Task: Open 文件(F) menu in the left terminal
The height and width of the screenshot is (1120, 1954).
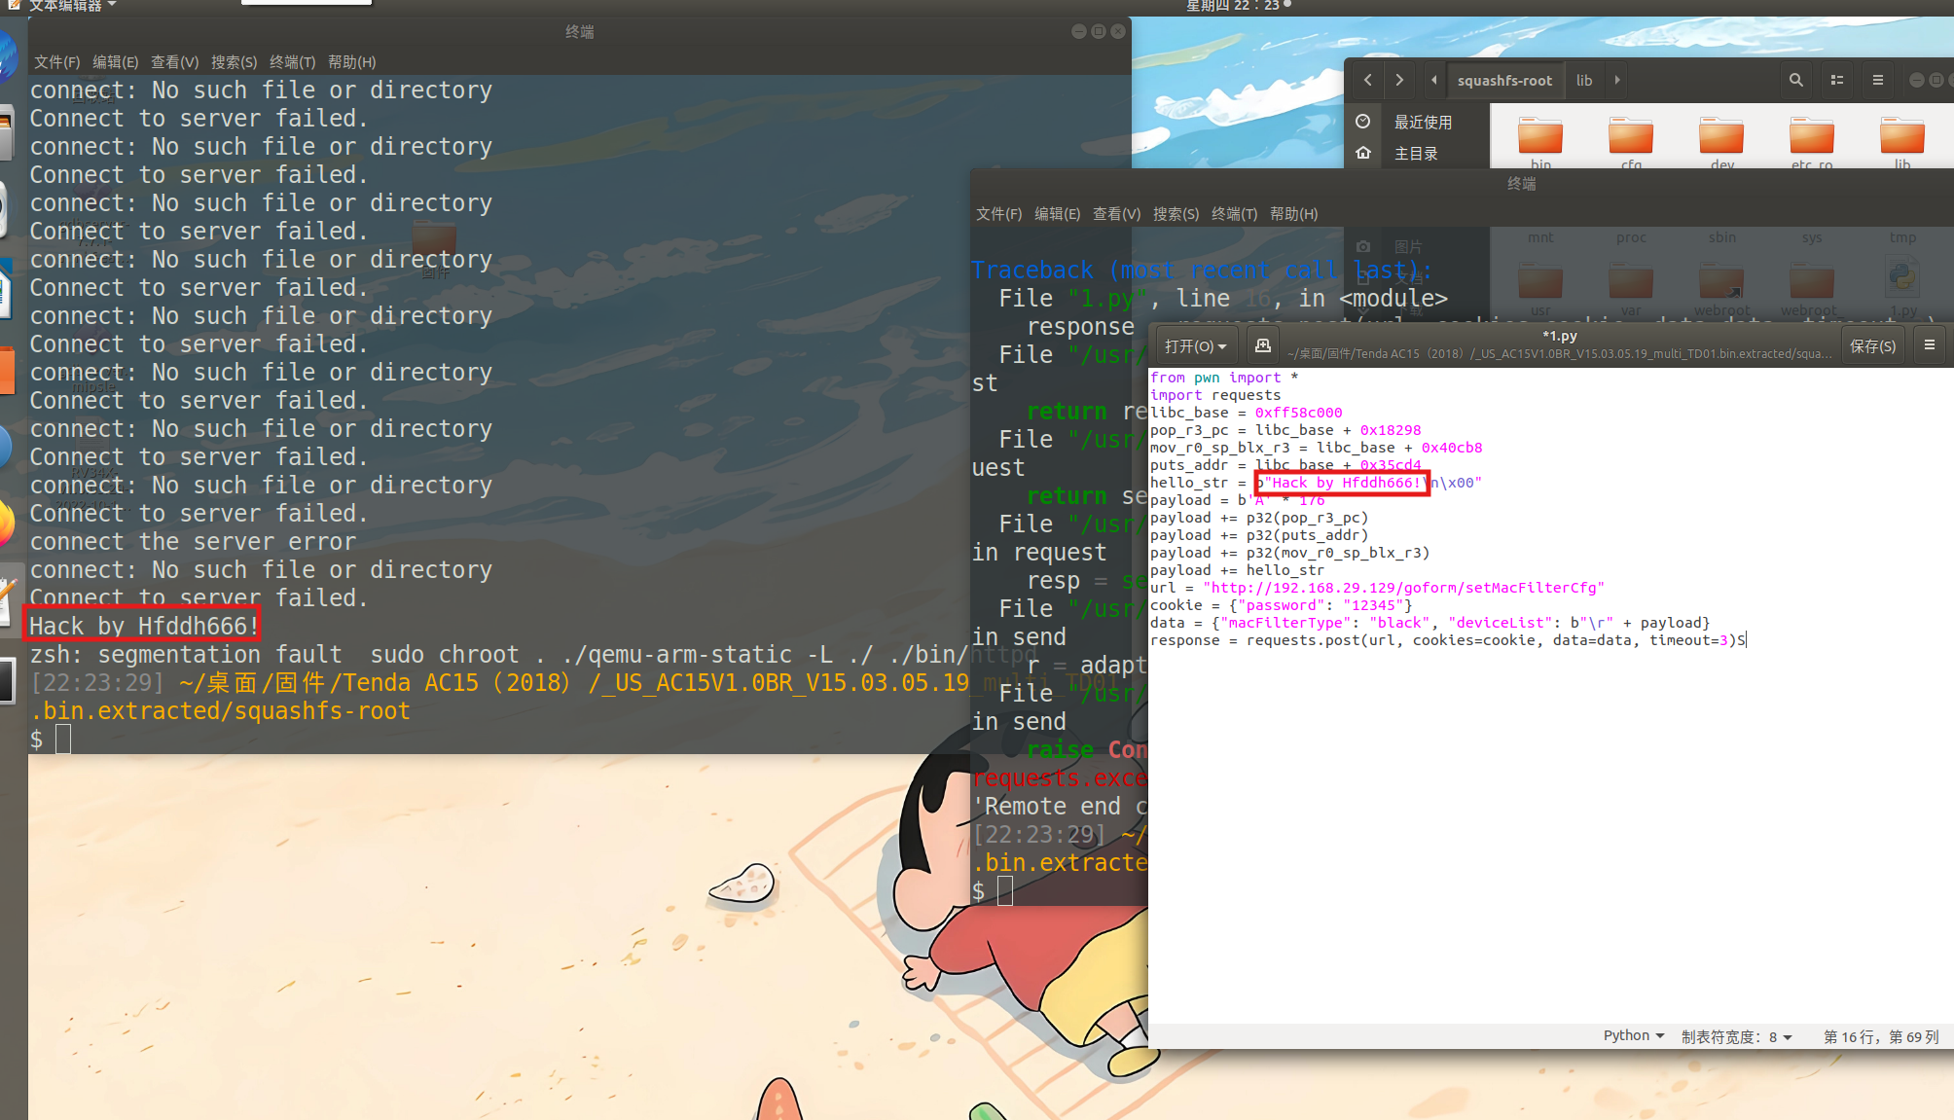Action: point(56,62)
